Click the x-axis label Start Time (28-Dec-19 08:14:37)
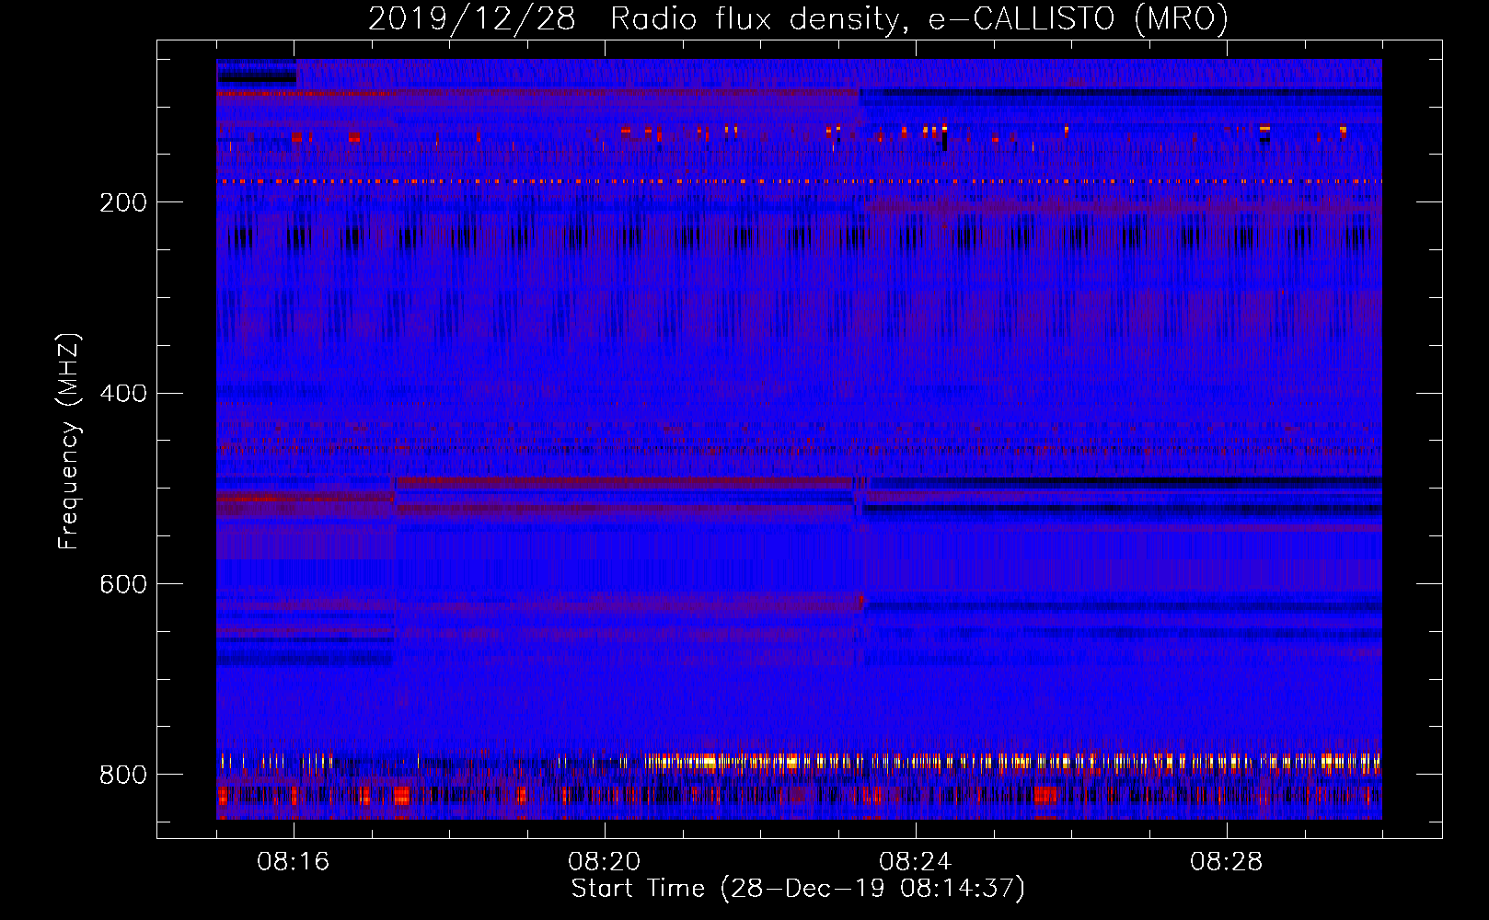Screen dimensions: 1489x920 pyautogui.click(x=798, y=889)
